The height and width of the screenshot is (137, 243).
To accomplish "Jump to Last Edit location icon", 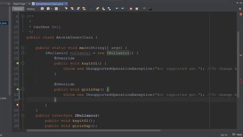I will [42, 9].
